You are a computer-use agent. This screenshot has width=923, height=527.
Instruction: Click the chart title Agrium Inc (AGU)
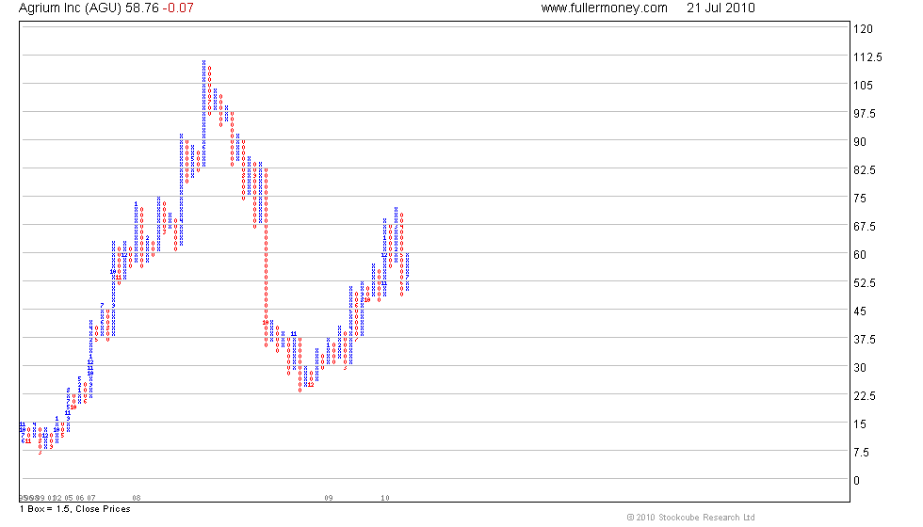coord(70,8)
